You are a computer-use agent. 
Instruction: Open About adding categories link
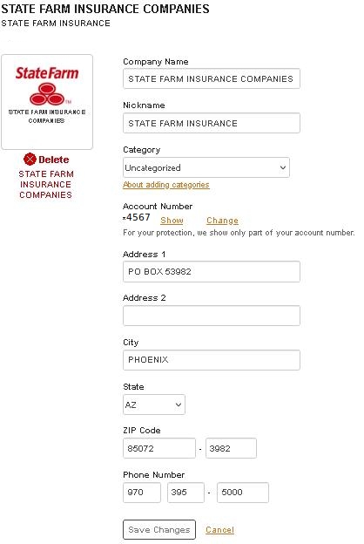click(x=166, y=185)
